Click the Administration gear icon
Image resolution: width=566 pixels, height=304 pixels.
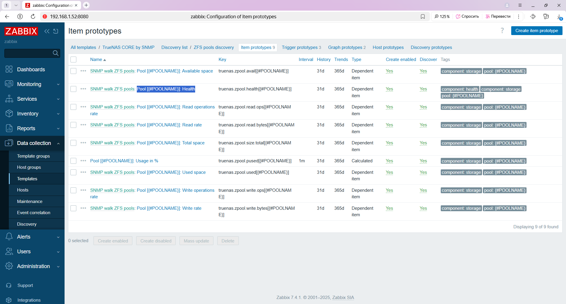(9, 266)
